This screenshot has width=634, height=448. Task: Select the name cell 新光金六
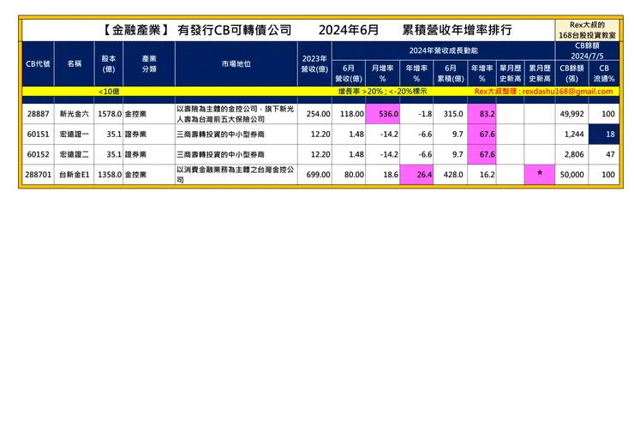tap(74, 114)
